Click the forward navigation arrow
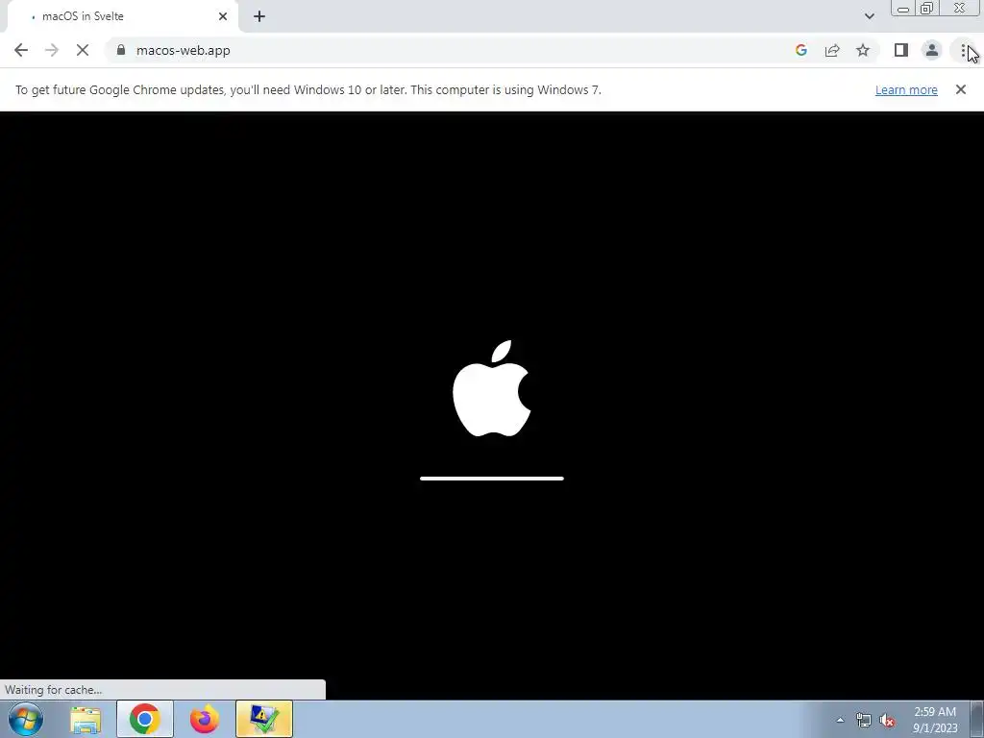The image size is (984, 738). (52, 50)
